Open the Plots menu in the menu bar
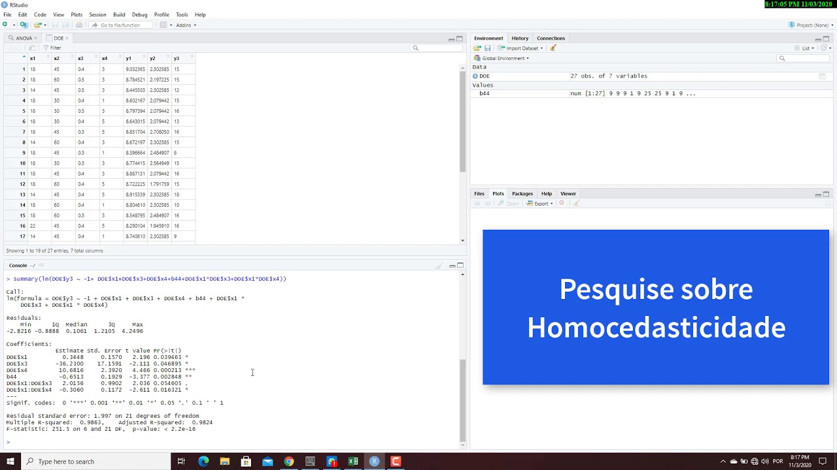 click(77, 14)
